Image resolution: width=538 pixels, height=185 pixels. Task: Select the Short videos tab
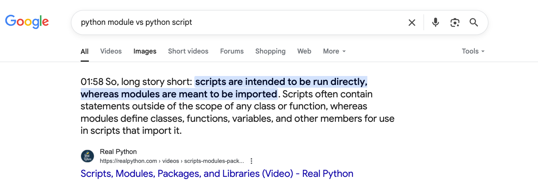click(x=188, y=51)
